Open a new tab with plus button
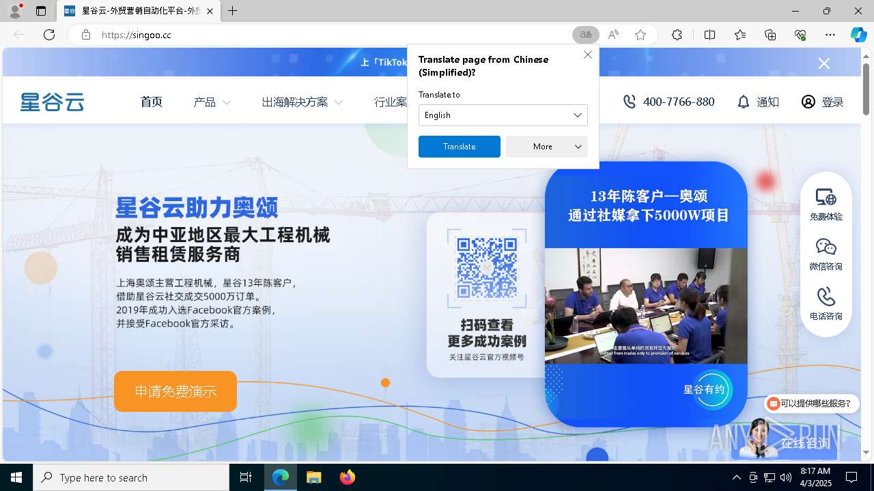874x491 pixels. tap(232, 11)
